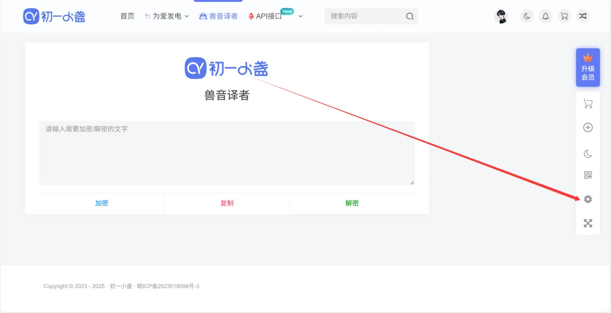Screen dimensions: 611x313
Task: Click the 解密 button
Action: point(352,203)
